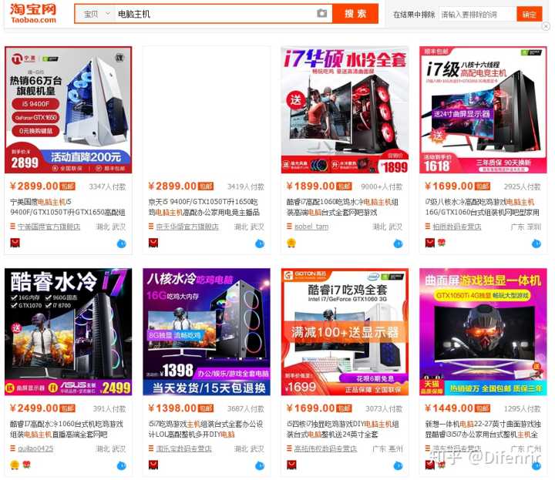Open the 酷睿i7吃鸡全套 product thumbnail
This screenshot has width=555, height=480.
point(345,332)
